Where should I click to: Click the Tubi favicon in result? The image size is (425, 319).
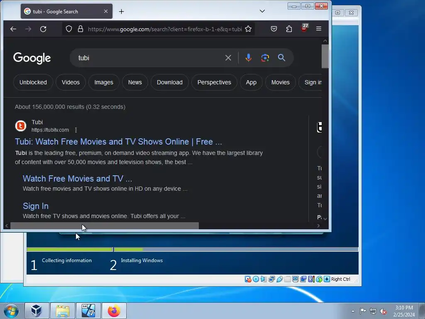pos(21,126)
